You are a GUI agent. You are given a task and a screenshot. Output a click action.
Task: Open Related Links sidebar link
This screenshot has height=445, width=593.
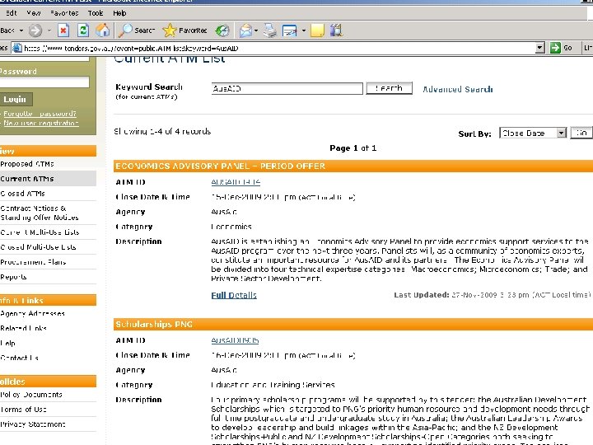click(23, 328)
